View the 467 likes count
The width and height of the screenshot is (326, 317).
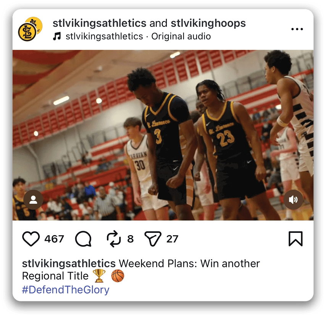tap(54, 239)
